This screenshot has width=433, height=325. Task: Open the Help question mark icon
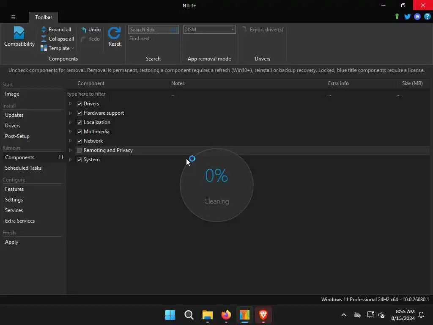[427, 17]
